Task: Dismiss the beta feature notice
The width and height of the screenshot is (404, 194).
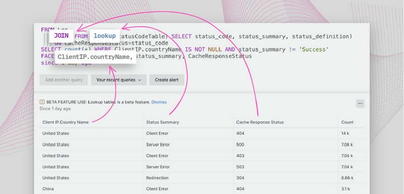Action: pos(159,102)
